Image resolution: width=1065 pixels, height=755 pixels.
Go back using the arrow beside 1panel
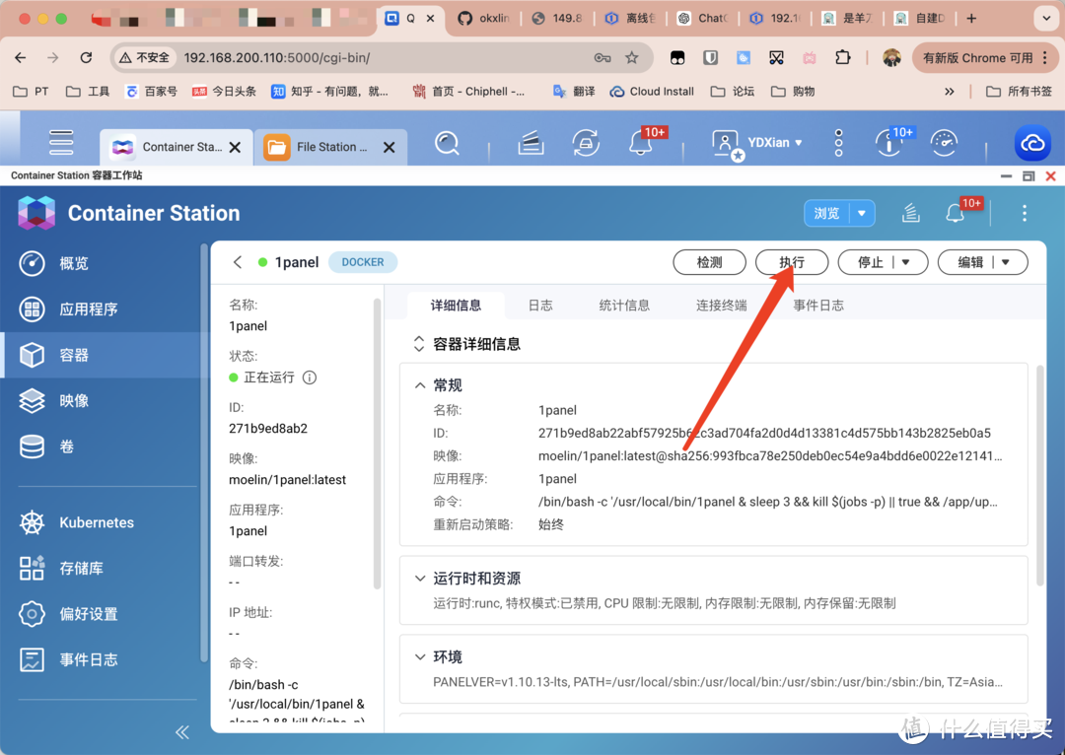pyautogui.click(x=238, y=262)
